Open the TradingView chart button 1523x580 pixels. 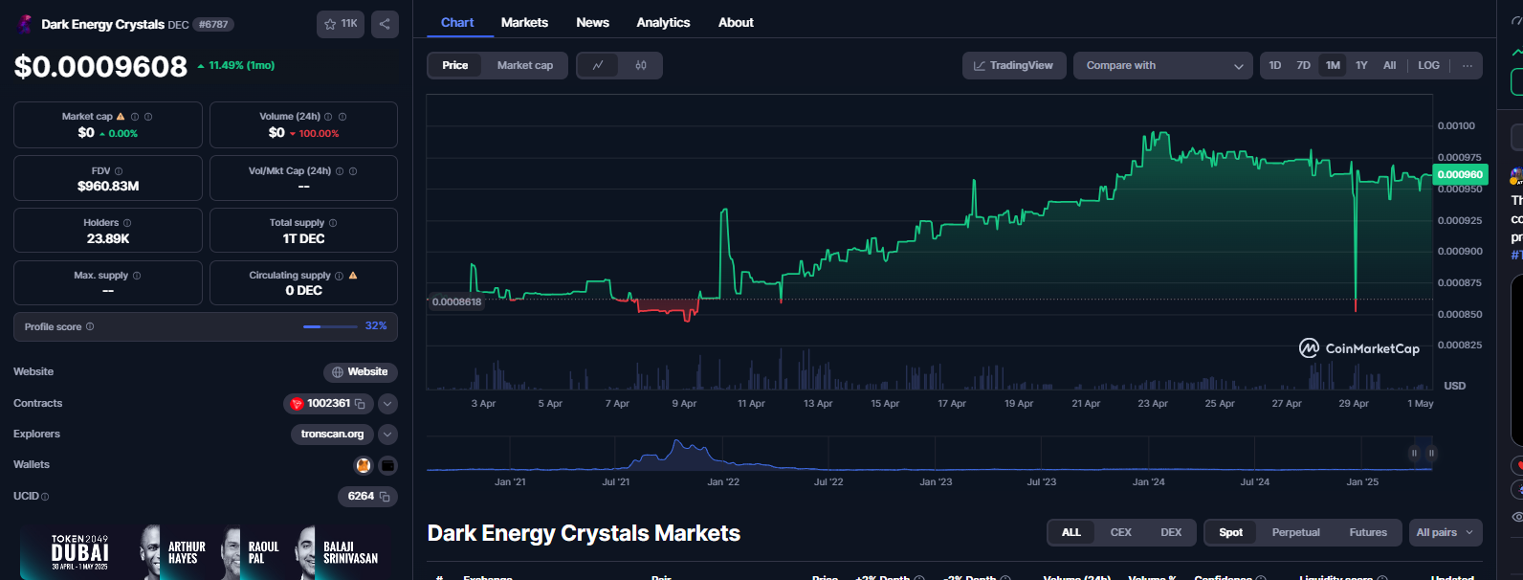pyautogui.click(x=1014, y=65)
